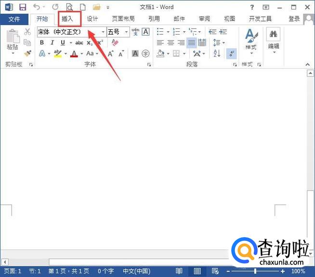Image resolution: width=315 pixels, height=277 pixels.
Task: Click the 中文(中国) language indicator
Action: pyautogui.click(x=137, y=271)
